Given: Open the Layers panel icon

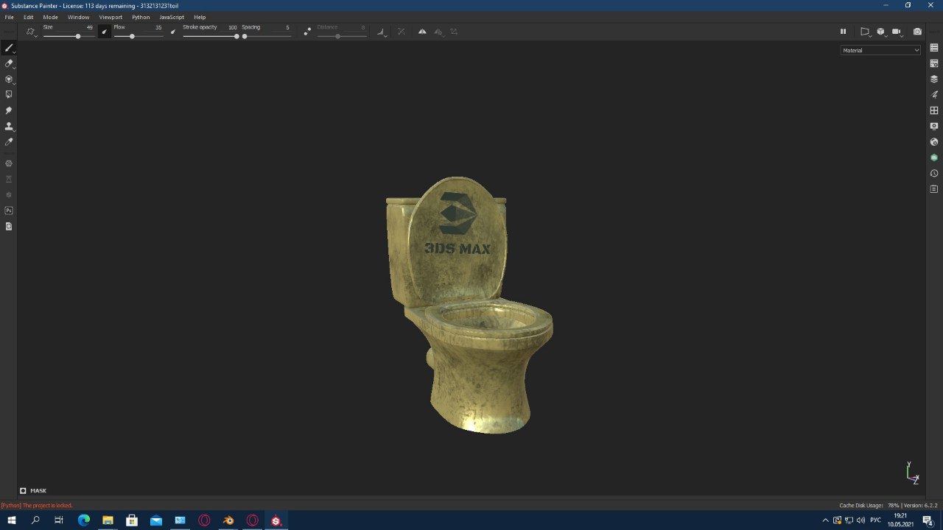Looking at the screenshot, I should [x=934, y=79].
